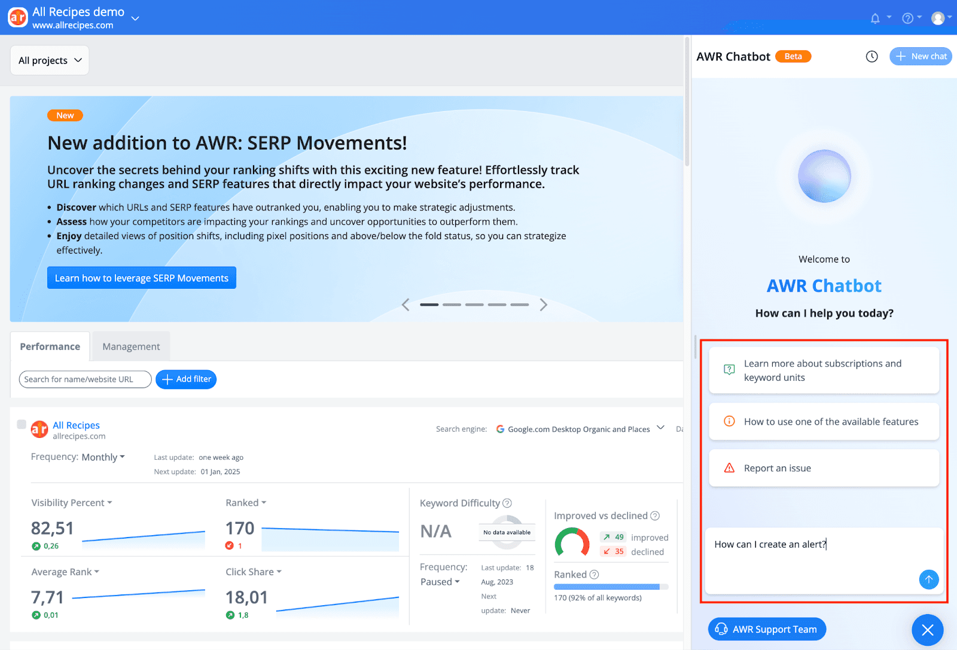The height and width of the screenshot is (650, 957).
Task: Click the main page vertical scrollbar
Action: 687,102
